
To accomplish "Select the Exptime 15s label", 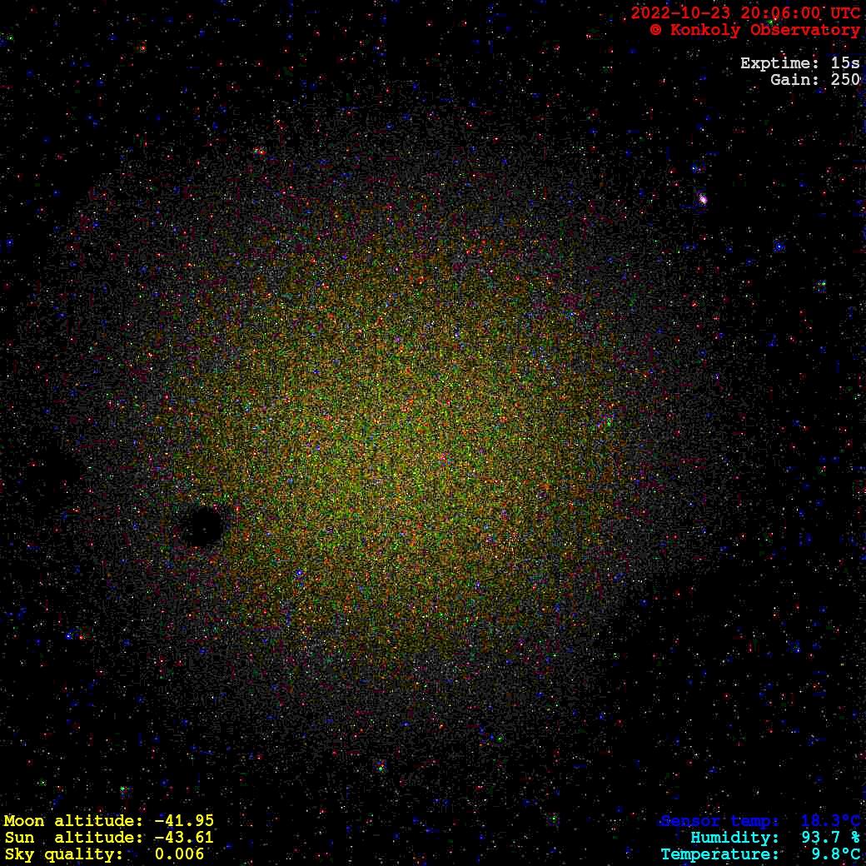I will coord(799,63).
